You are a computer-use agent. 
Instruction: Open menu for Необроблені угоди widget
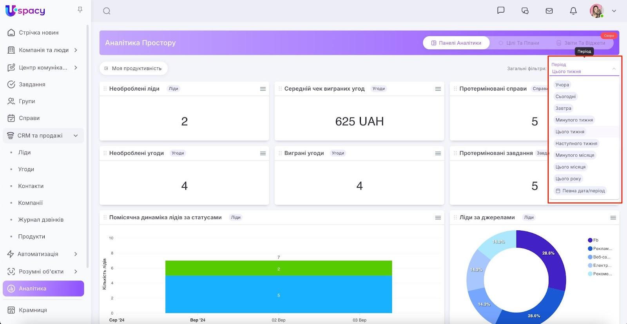pos(263,153)
